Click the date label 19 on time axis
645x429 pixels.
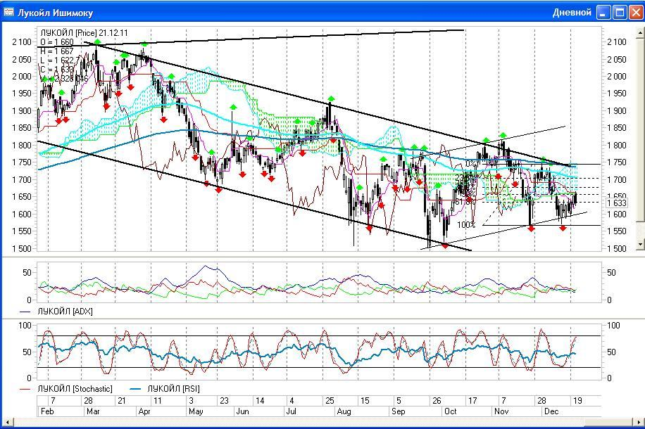pos(577,401)
